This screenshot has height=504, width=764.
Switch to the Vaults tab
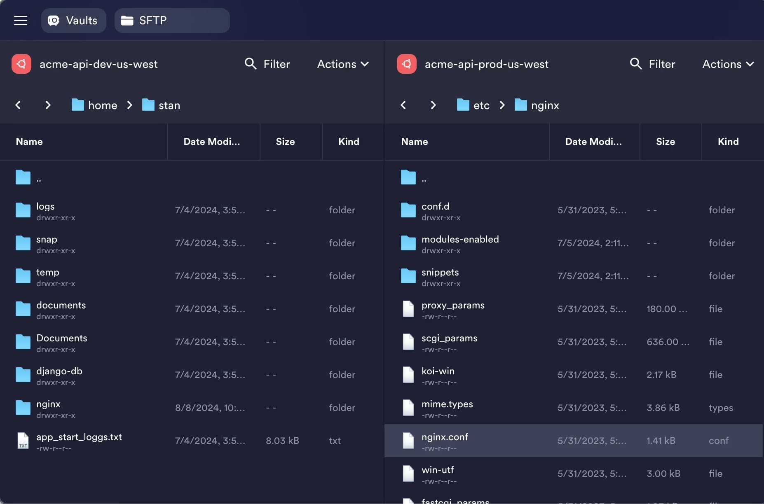point(74,21)
